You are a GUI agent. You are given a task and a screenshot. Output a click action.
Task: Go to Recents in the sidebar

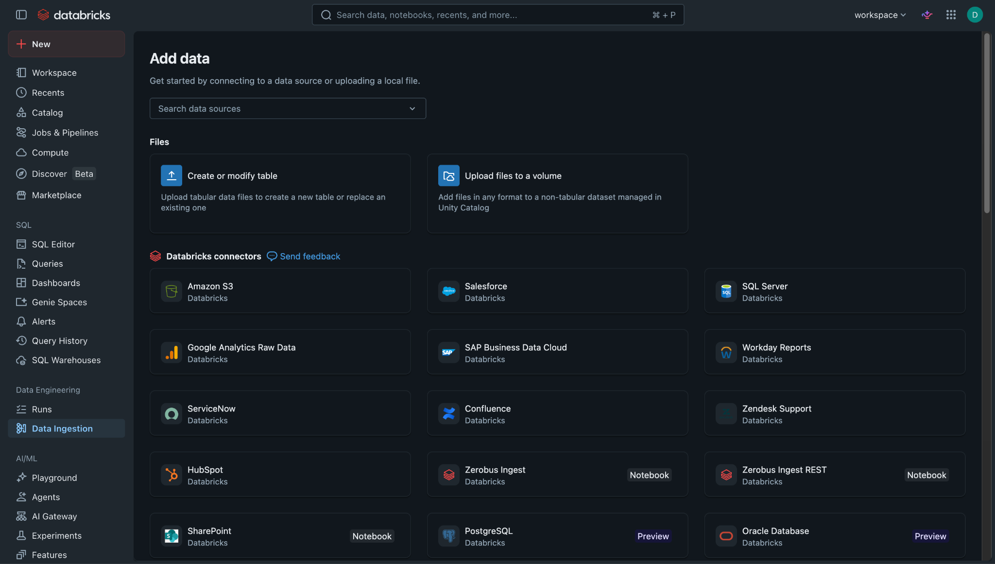pos(67,93)
